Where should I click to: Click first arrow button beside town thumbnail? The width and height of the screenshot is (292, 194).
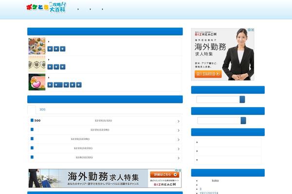(50, 49)
